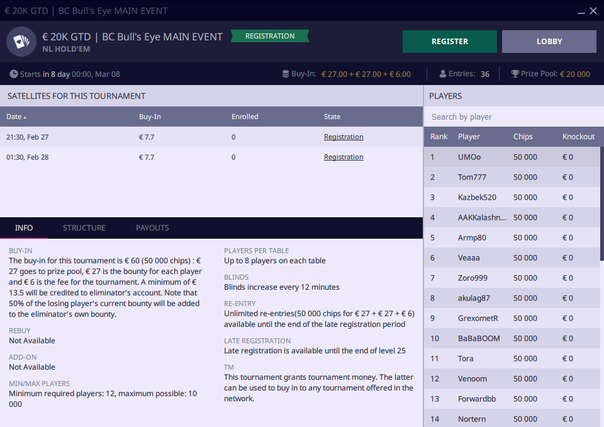Viewport: 604px width, 427px height.
Task: Open Registration link for 01:30 satellite
Action: 344,157
